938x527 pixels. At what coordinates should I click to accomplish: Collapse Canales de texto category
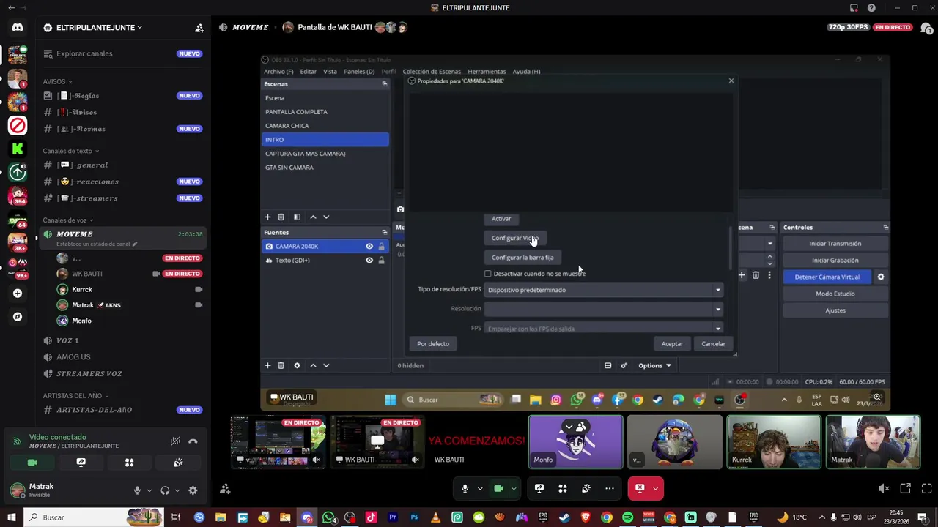(70, 151)
